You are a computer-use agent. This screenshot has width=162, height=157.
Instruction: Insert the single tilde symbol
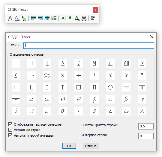31,75
